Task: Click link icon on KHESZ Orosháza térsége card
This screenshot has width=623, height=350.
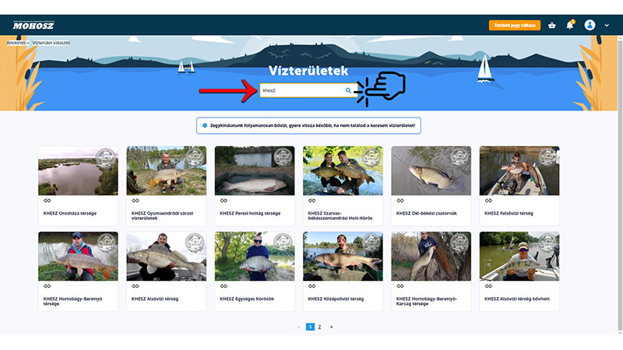Action: coord(47,201)
